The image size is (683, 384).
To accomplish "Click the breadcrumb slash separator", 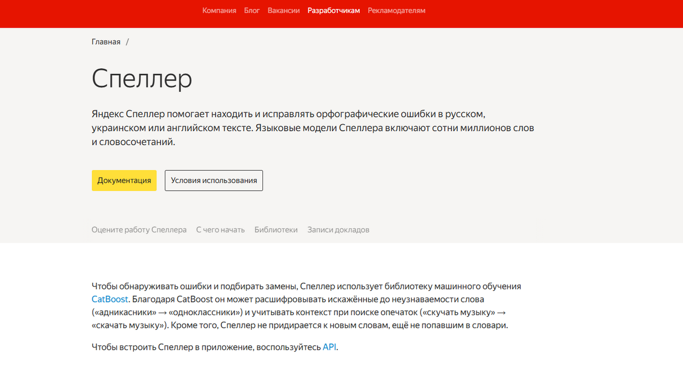I will (128, 42).
